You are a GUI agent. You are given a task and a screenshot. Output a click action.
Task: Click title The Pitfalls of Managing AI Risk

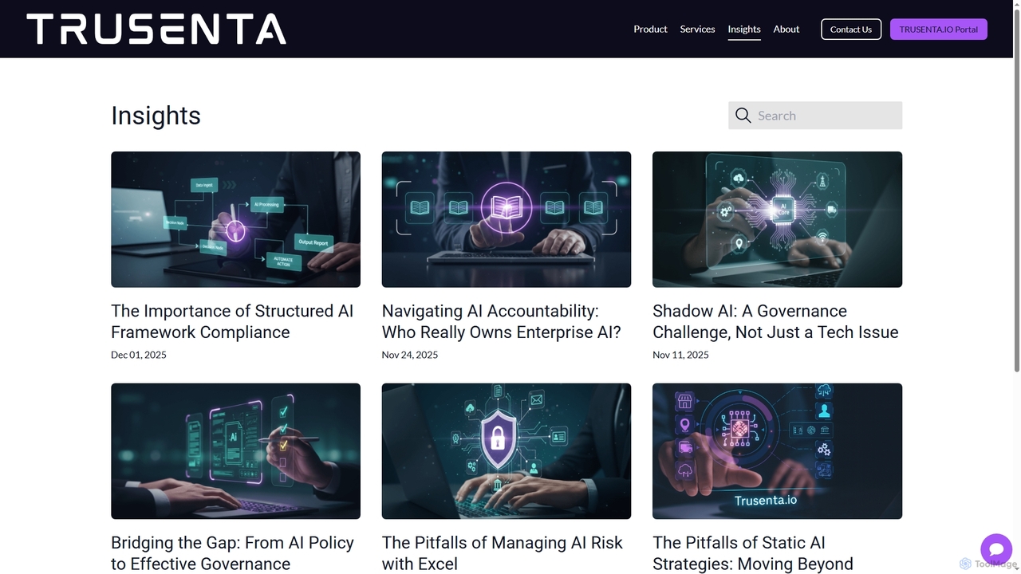coord(503,553)
